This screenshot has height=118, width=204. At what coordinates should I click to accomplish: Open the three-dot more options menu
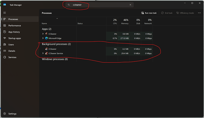point(199,13)
